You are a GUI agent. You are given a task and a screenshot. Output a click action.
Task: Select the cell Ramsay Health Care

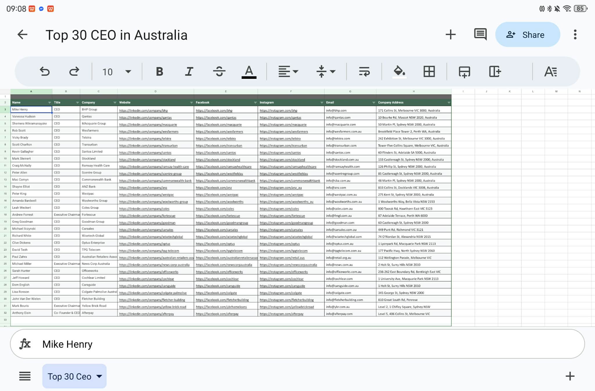tap(98, 166)
